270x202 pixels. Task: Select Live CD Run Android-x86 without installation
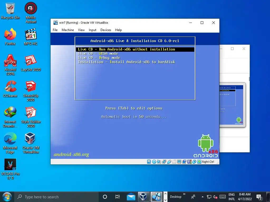click(x=135, y=49)
